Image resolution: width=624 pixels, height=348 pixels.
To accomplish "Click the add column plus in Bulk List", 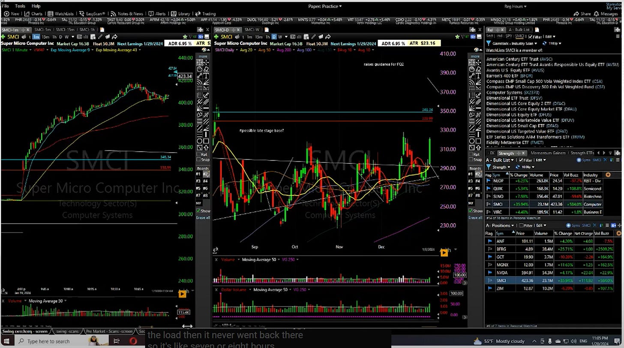I will point(608,175).
